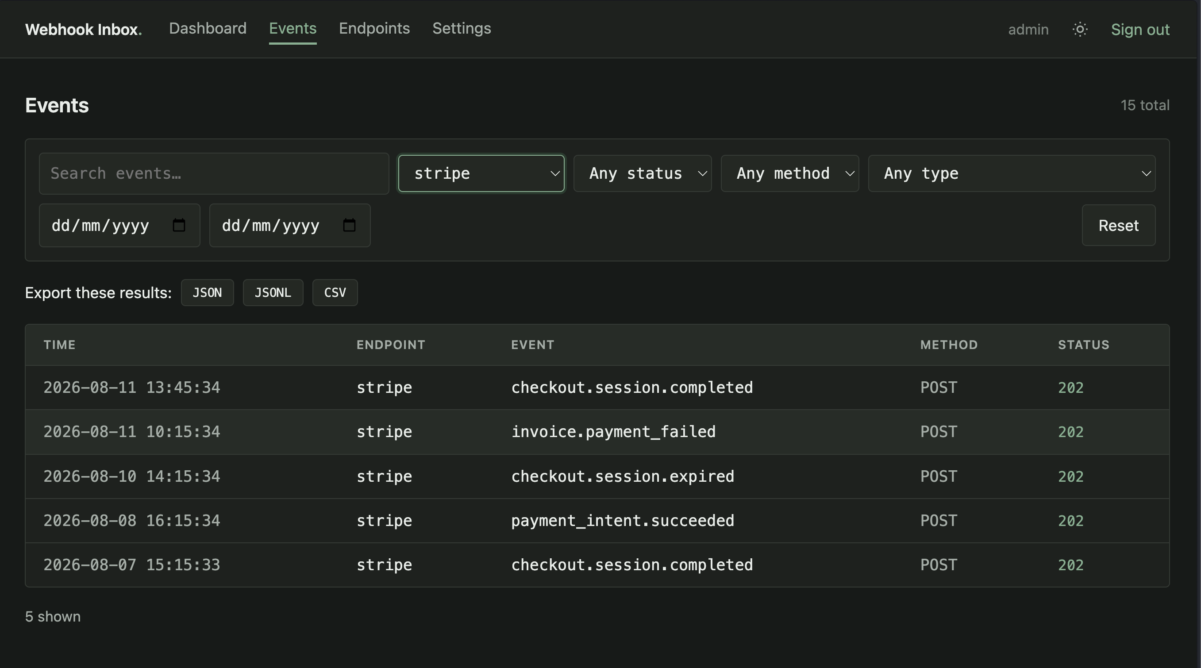Click the 2026-08-10 14:15:34 timestamp
This screenshot has height=668, width=1201.
click(132, 476)
